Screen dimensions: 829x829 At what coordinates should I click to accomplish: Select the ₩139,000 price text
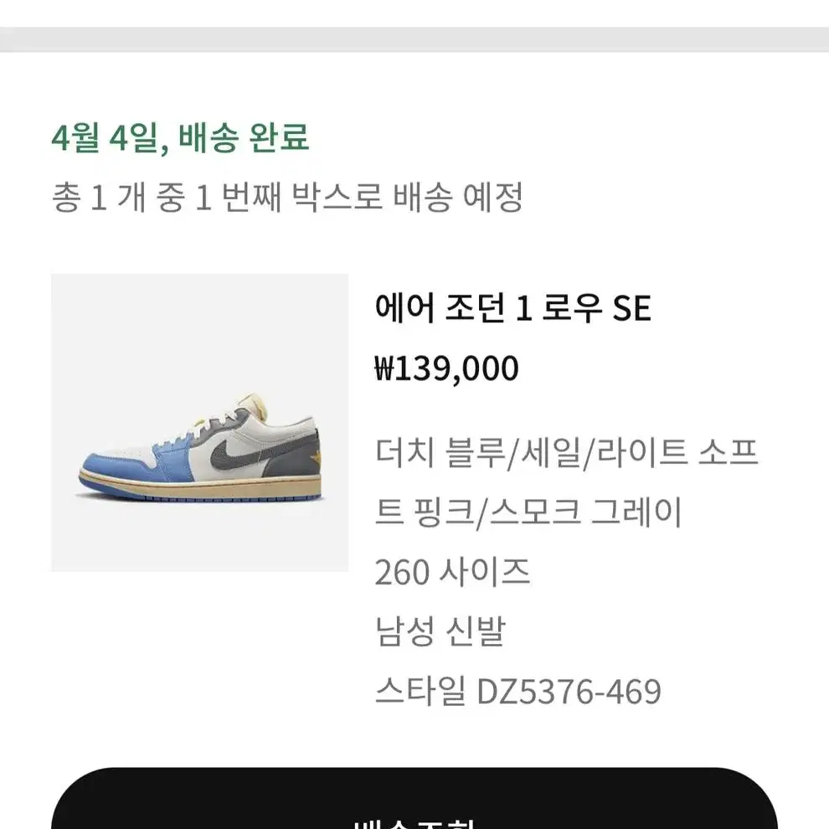coord(447,368)
